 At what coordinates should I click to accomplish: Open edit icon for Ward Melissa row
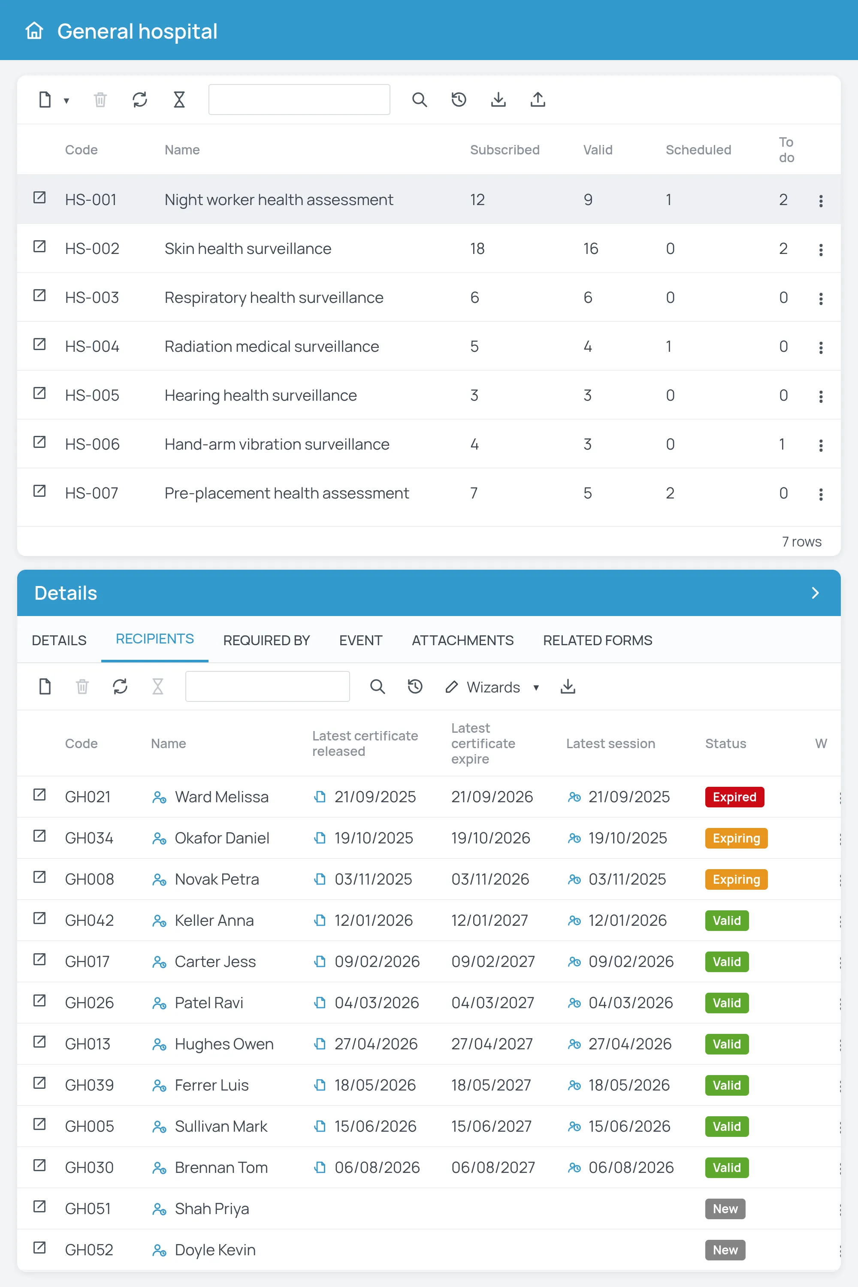[39, 795]
